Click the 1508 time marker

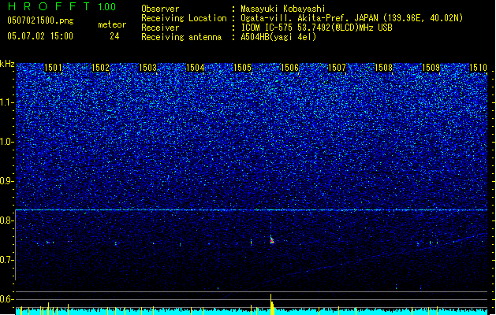[x=383, y=68]
